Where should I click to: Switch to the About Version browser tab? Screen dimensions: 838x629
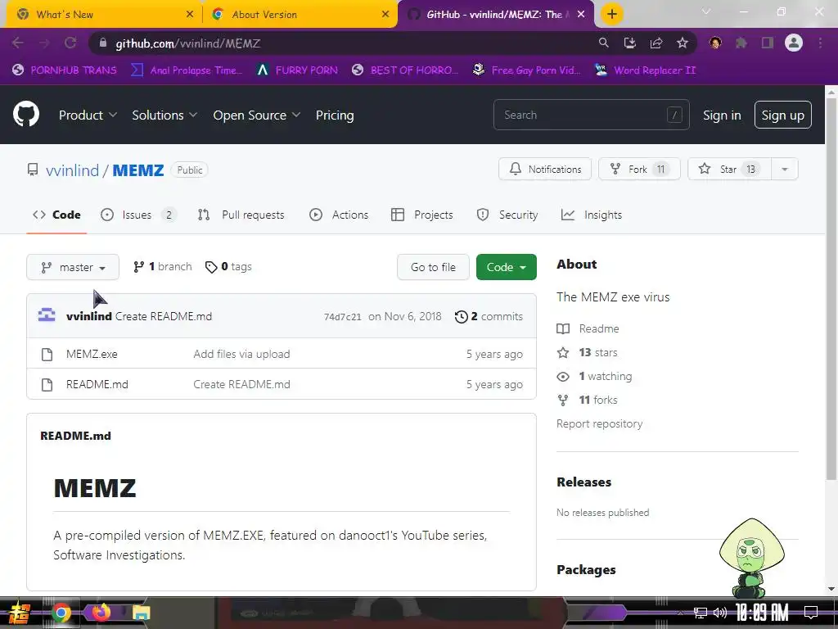pyautogui.click(x=300, y=15)
